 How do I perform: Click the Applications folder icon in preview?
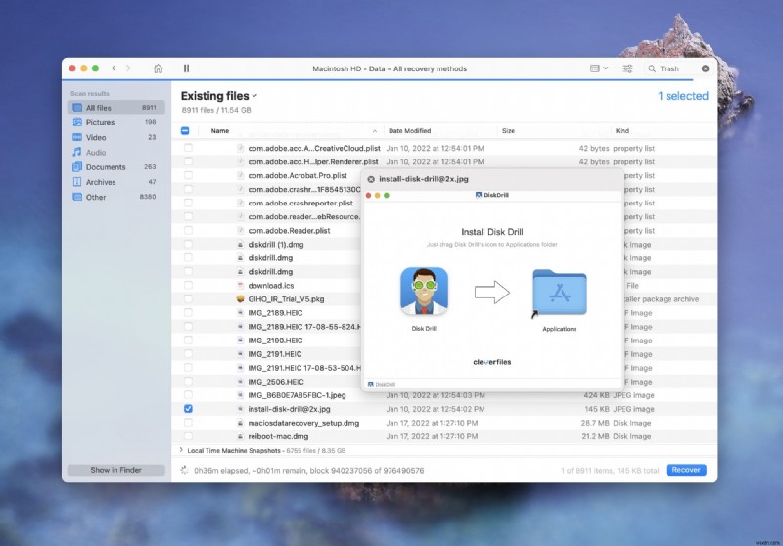[559, 293]
